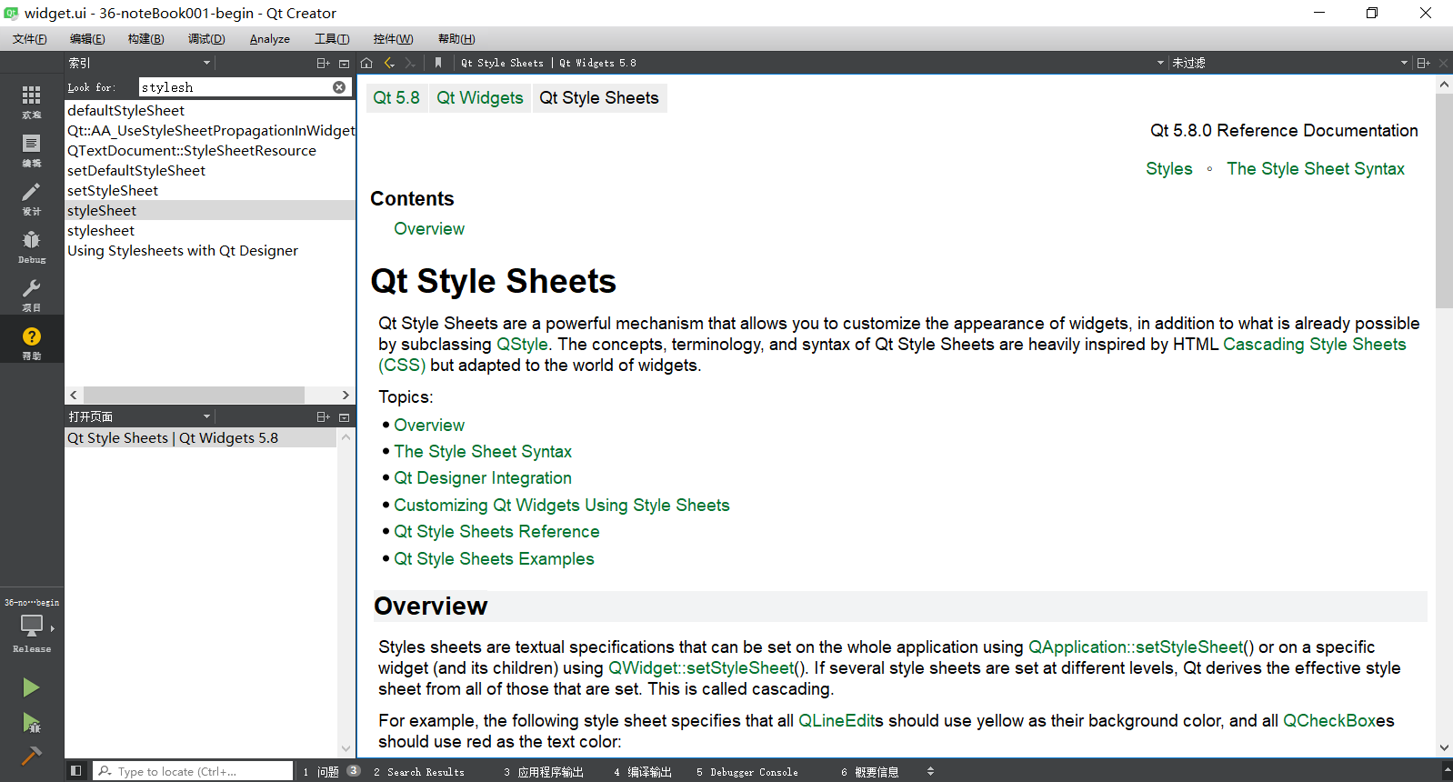
Task: Open The Style Sheet Syntax topic link
Action: tap(483, 452)
